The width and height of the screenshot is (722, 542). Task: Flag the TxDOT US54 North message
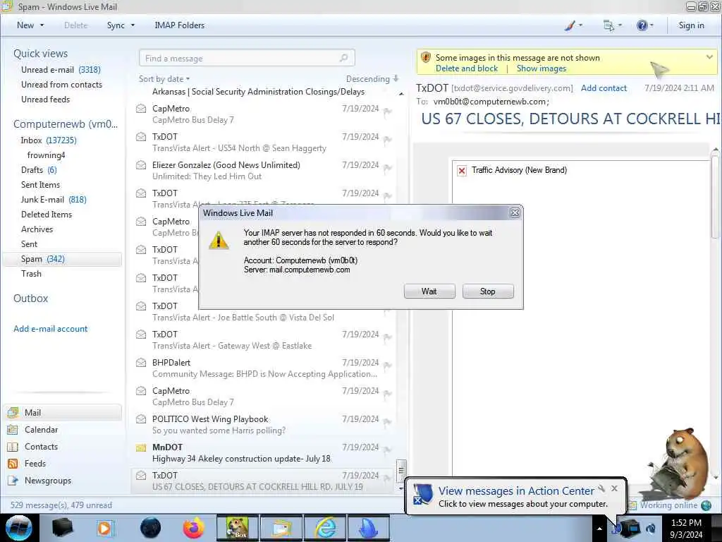click(x=388, y=139)
